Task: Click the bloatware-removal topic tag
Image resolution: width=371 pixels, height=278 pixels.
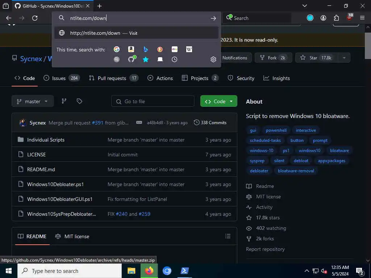Action: click(296, 171)
